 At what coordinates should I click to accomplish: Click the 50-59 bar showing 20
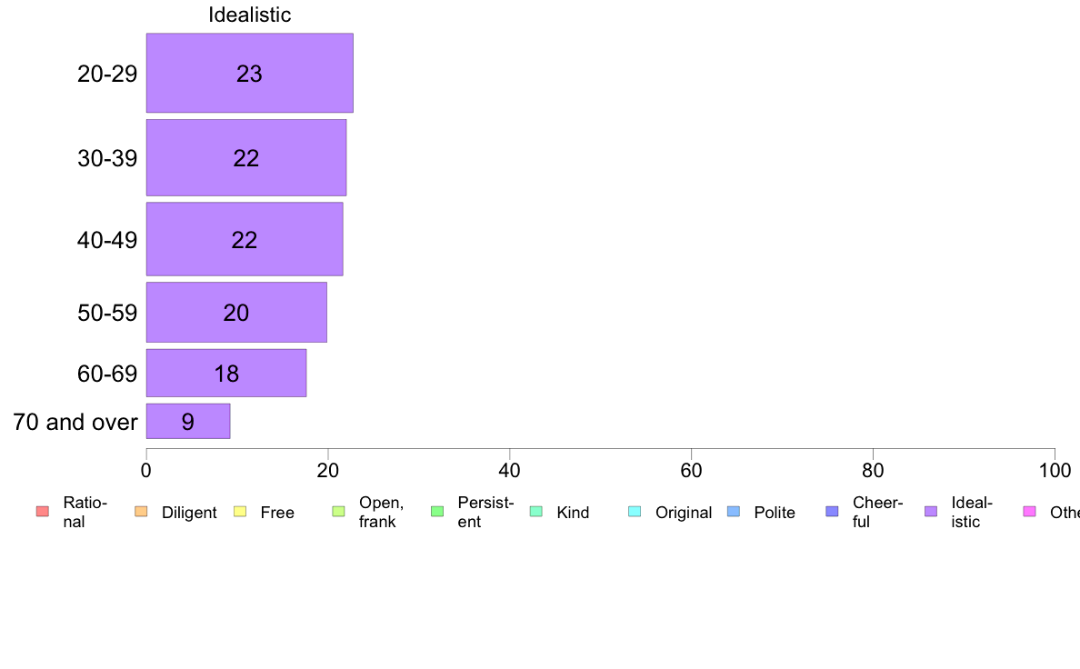pos(236,312)
